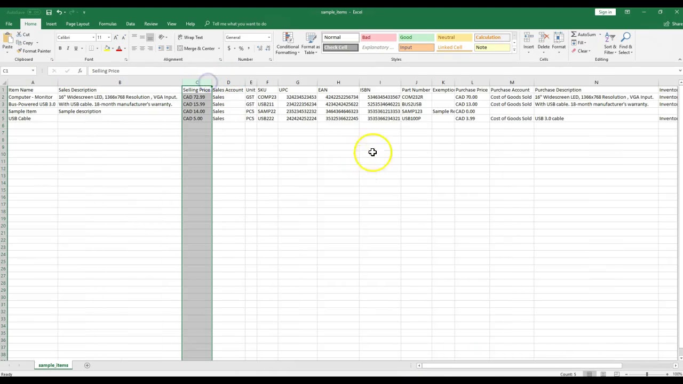Screen dimensions: 683x384
Task: Toggle Align Right
Action: click(x=150, y=49)
